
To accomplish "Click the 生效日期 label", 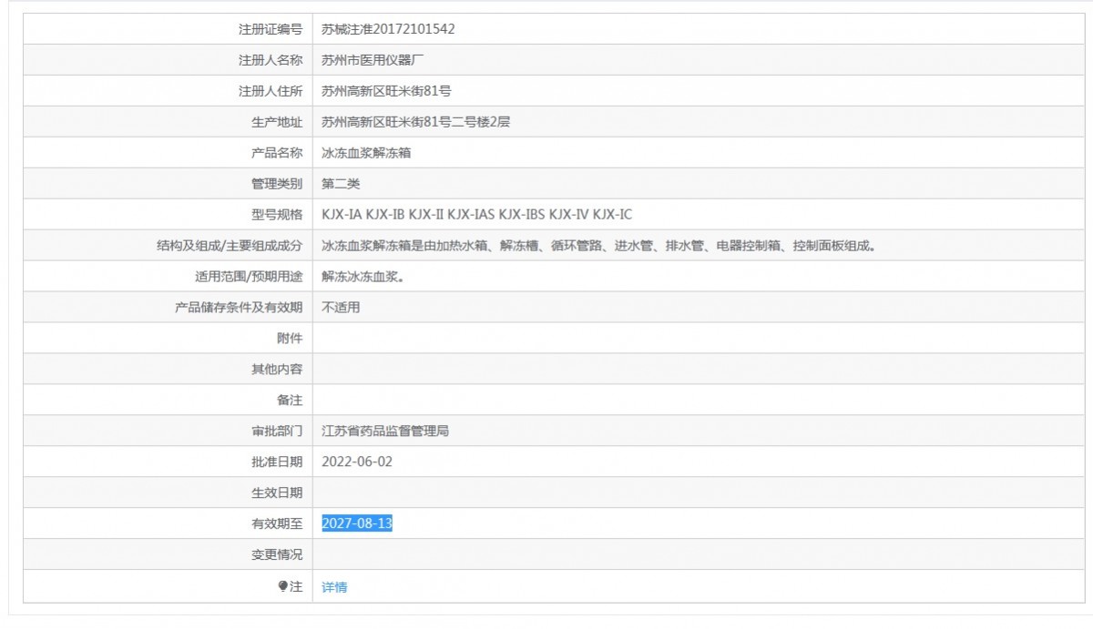I will tap(277, 492).
